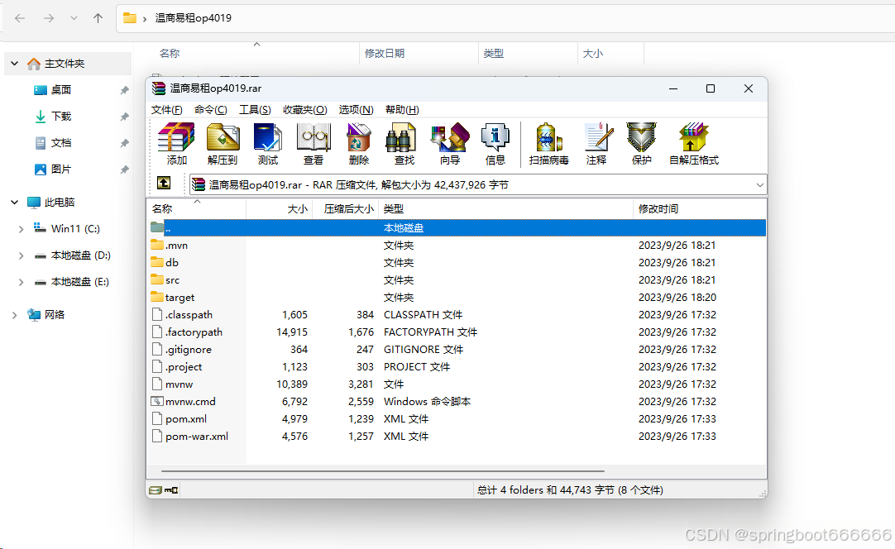Click the pin icon next to 桌面

124,90
